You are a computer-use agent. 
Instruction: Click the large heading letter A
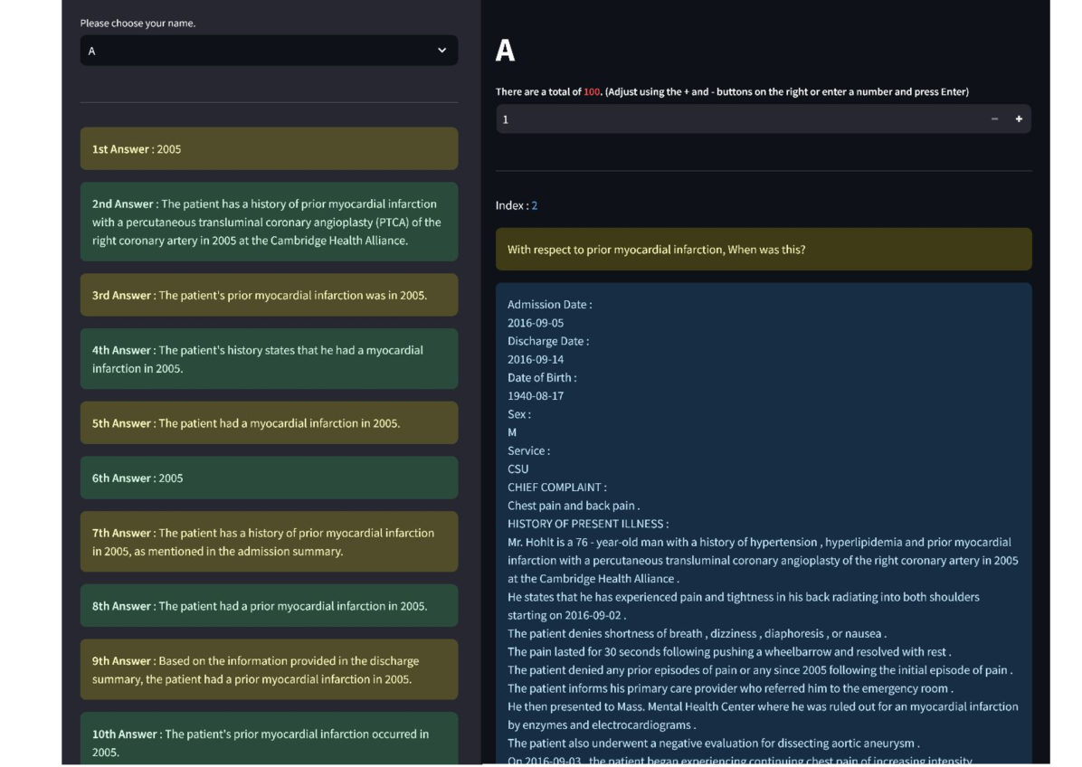[x=505, y=52]
